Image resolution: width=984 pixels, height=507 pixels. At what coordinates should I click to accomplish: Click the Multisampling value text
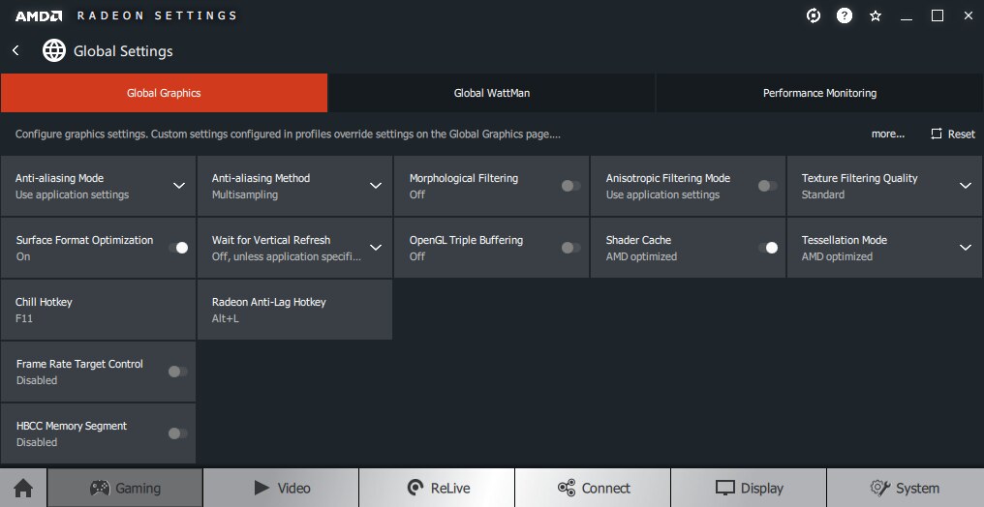(245, 194)
